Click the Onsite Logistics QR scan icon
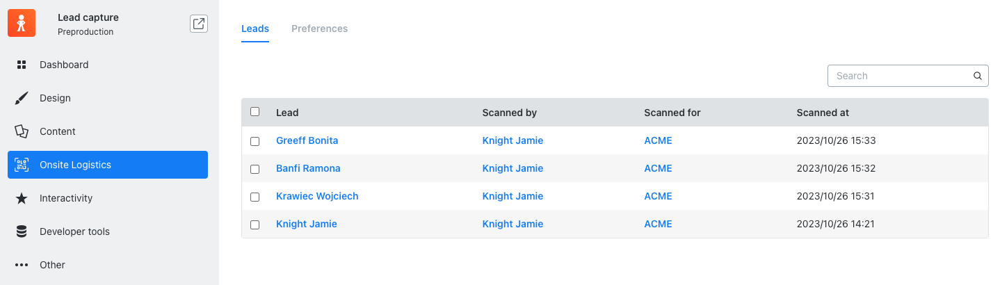Viewport: 993px width, 285px height. [22, 165]
